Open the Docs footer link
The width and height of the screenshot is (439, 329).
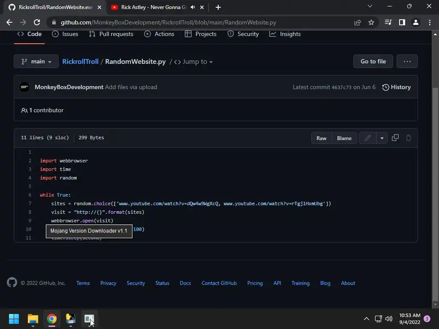point(185,283)
